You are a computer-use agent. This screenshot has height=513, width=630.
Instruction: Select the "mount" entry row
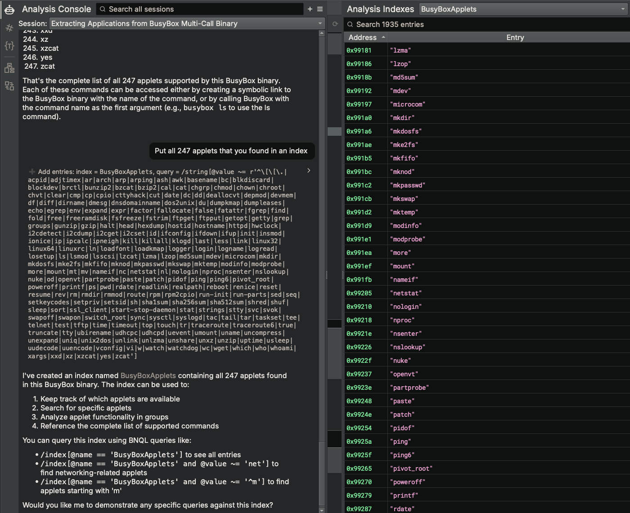(x=487, y=266)
